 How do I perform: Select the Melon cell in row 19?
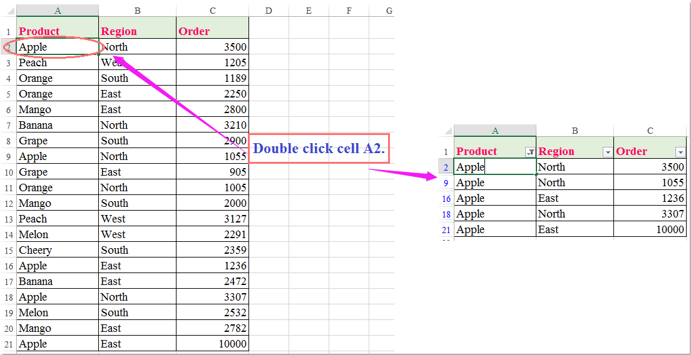[x=57, y=312]
